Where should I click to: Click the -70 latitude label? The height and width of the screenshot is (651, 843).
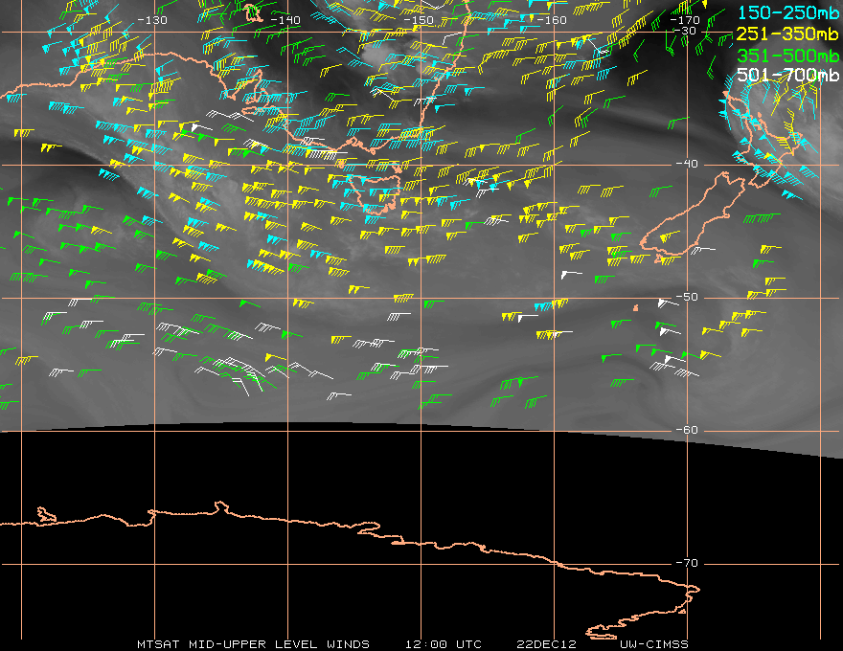(x=687, y=563)
